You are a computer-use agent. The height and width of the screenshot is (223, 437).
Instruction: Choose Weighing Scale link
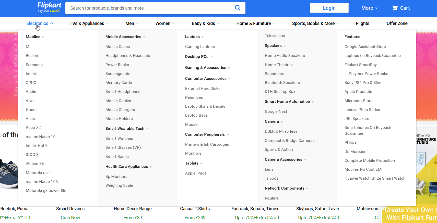119,185
